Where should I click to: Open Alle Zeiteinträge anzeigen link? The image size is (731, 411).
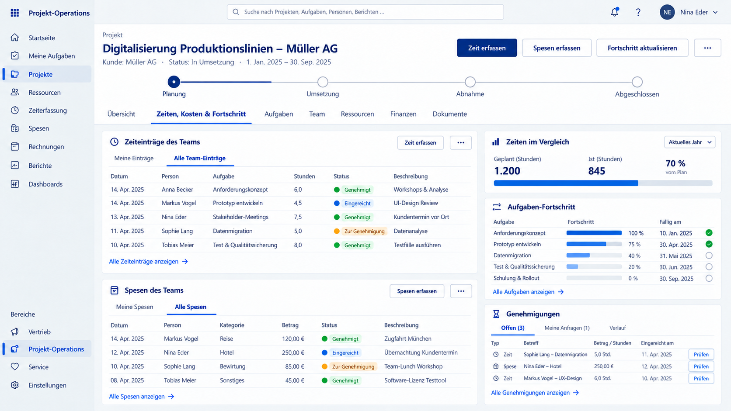coord(148,261)
